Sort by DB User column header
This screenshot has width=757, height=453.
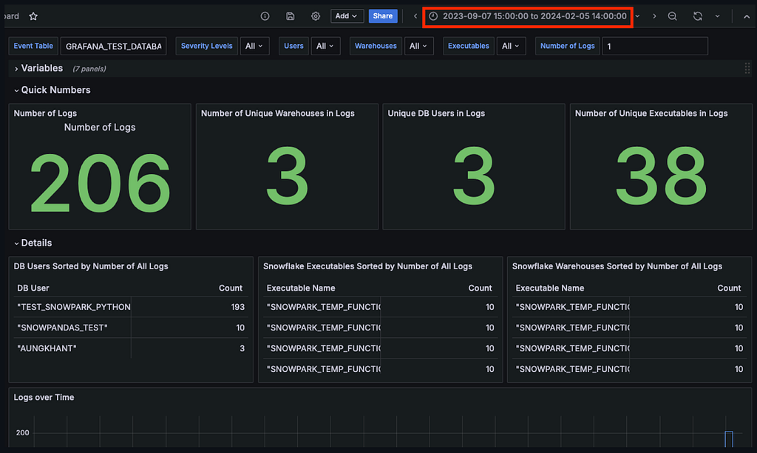coord(33,288)
